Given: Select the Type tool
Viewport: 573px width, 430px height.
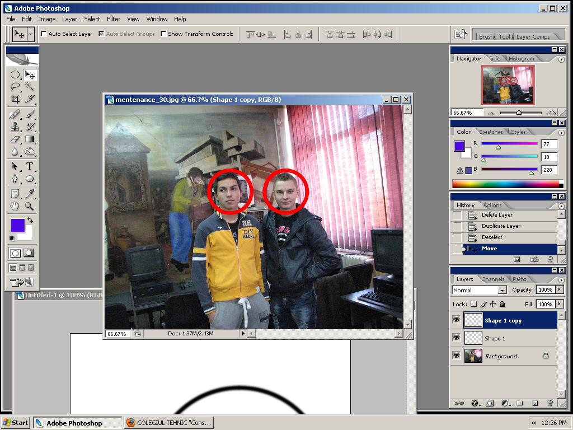Looking at the screenshot, I should tap(30, 166).
